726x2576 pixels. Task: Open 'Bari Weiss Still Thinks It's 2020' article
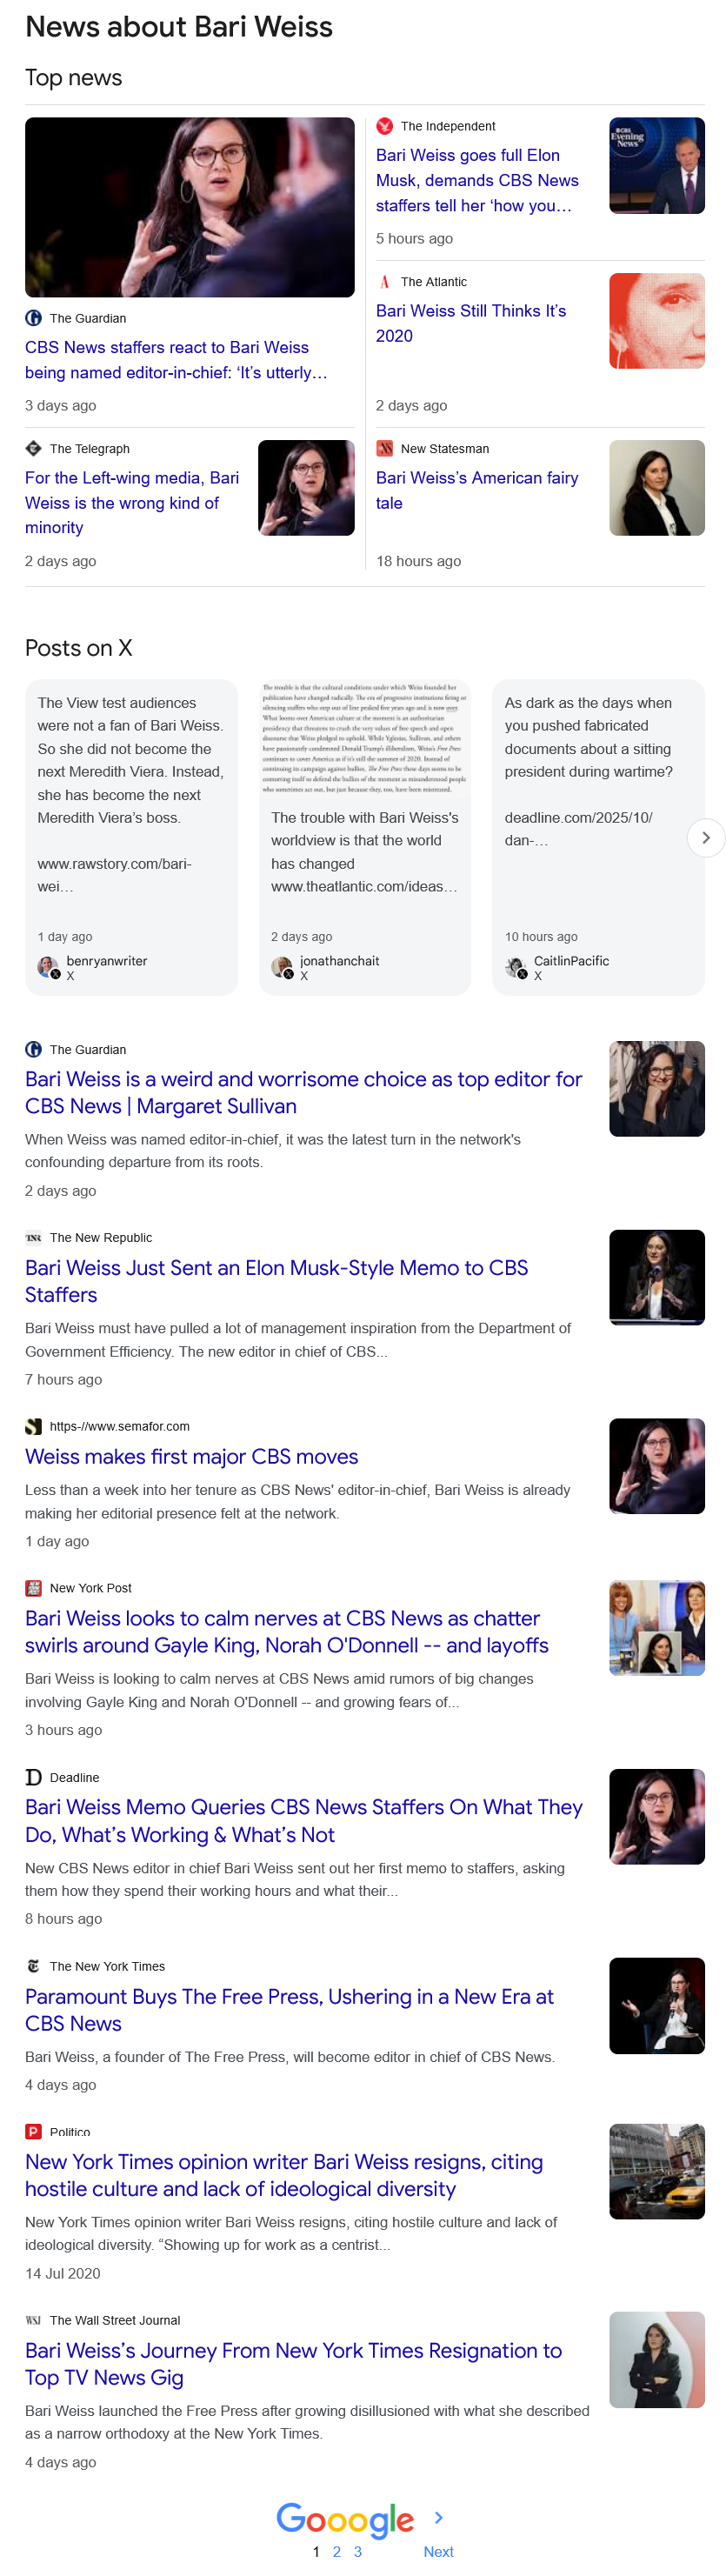[471, 323]
